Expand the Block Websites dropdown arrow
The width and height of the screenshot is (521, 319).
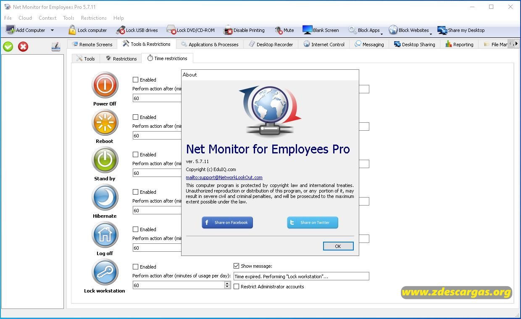431,33
